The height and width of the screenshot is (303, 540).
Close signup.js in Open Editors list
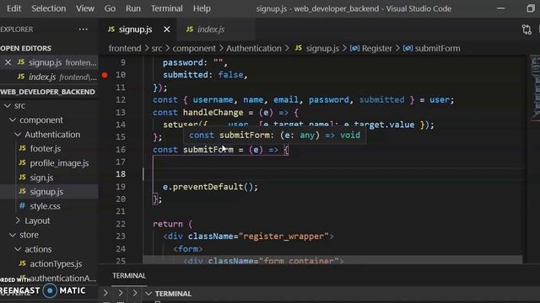click(x=8, y=62)
